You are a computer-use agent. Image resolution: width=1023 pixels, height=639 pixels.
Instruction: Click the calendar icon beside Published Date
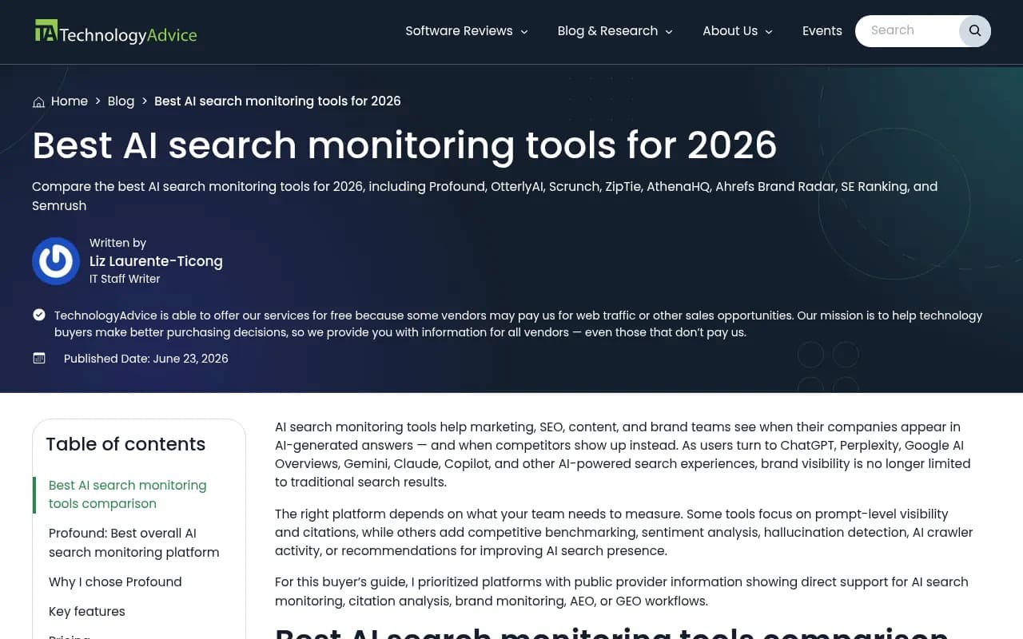pyautogui.click(x=39, y=358)
